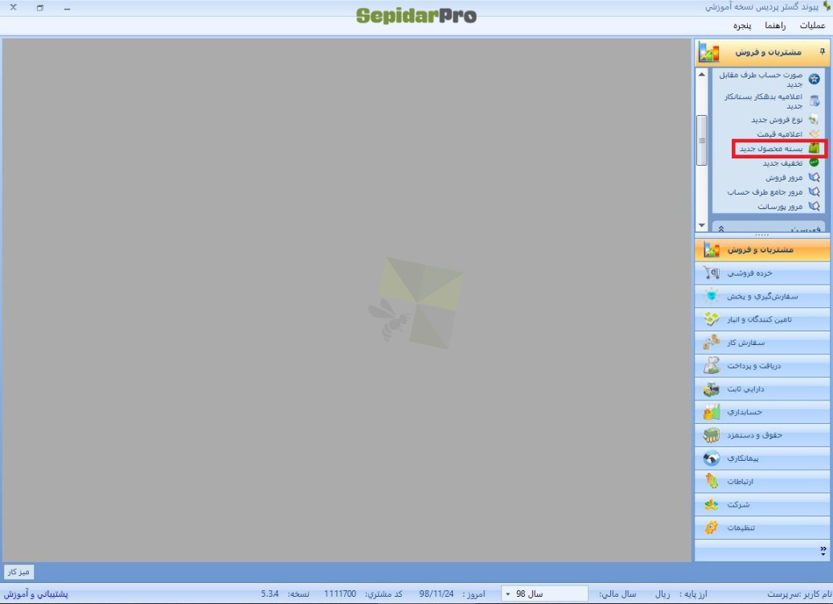Image resolution: width=833 pixels, height=604 pixels.
Task: Open صورت حساب طرف مقابل جدید star icon
Action: coord(814,79)
